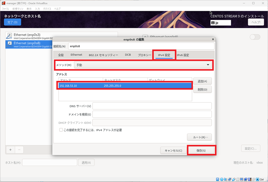Click the USB devices status icon

pyautogui.click(x=234, y=179)
